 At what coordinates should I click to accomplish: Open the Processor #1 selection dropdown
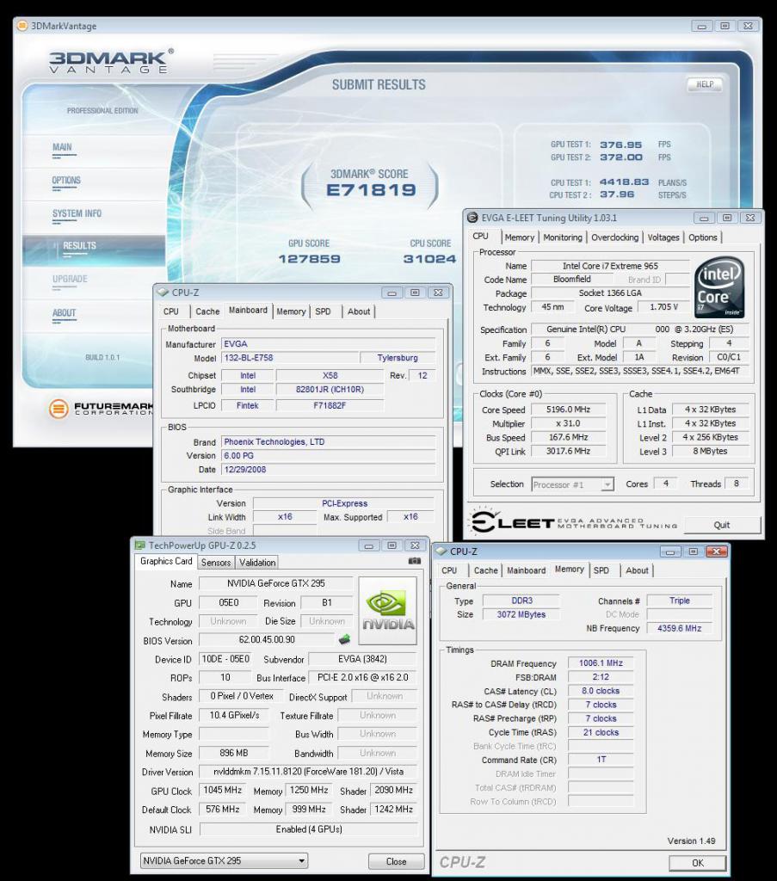point(572,484)
